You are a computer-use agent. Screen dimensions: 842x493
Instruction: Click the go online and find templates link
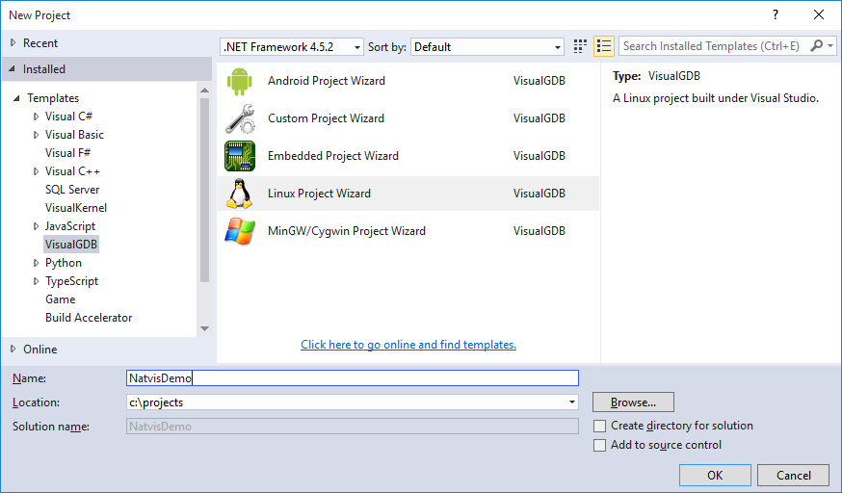pyautogui.click(x=408, y=345)
